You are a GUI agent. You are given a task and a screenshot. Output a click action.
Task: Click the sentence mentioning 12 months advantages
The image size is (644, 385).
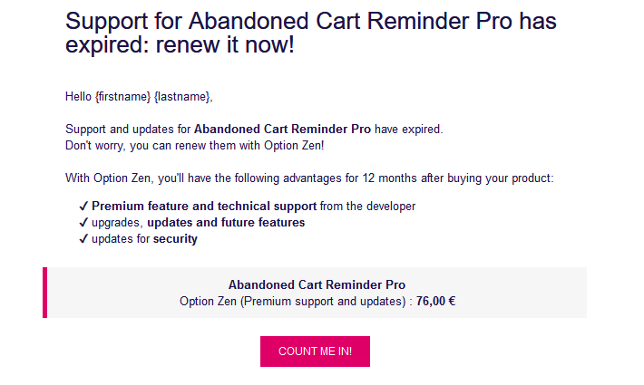point(308,178)
